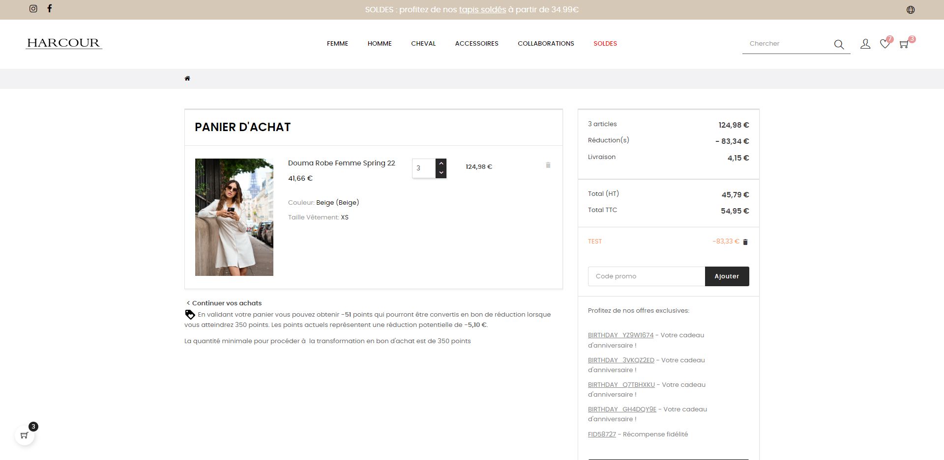Screen dimensions: 944x460
Task: Open the floating cart button
Action: [25, 435]
